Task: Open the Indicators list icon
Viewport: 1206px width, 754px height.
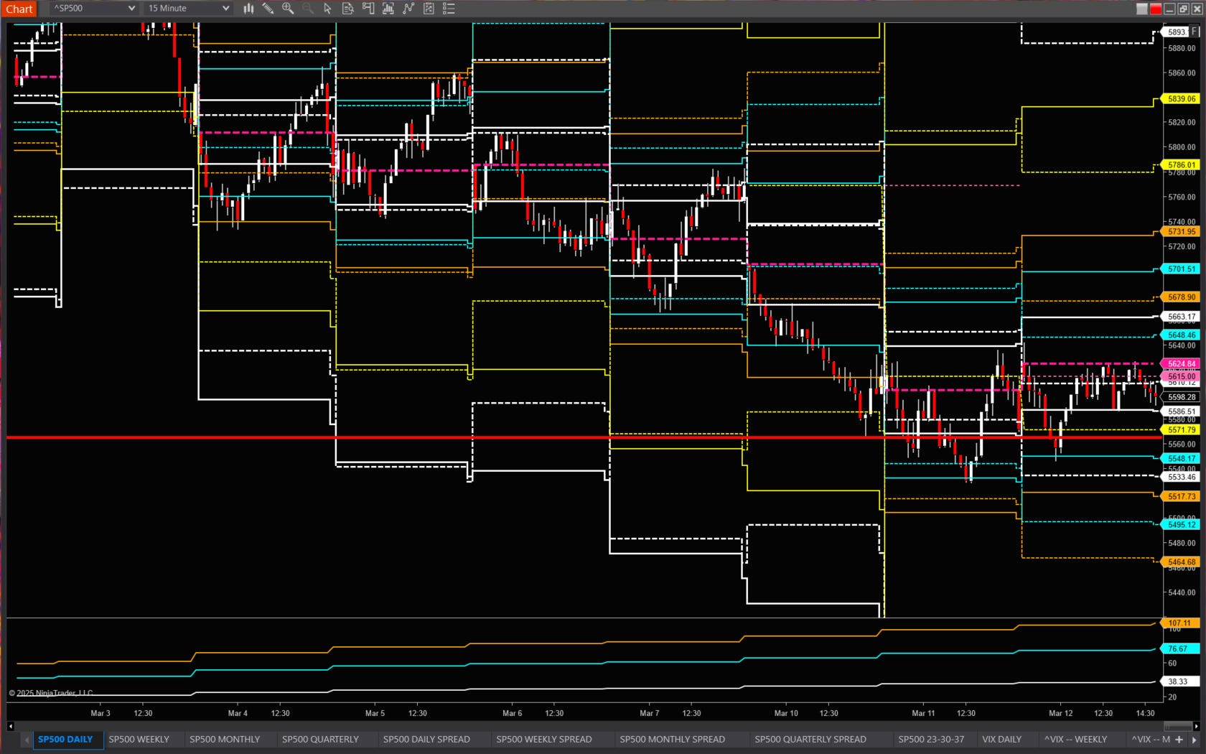Action: tap(449, 8)
